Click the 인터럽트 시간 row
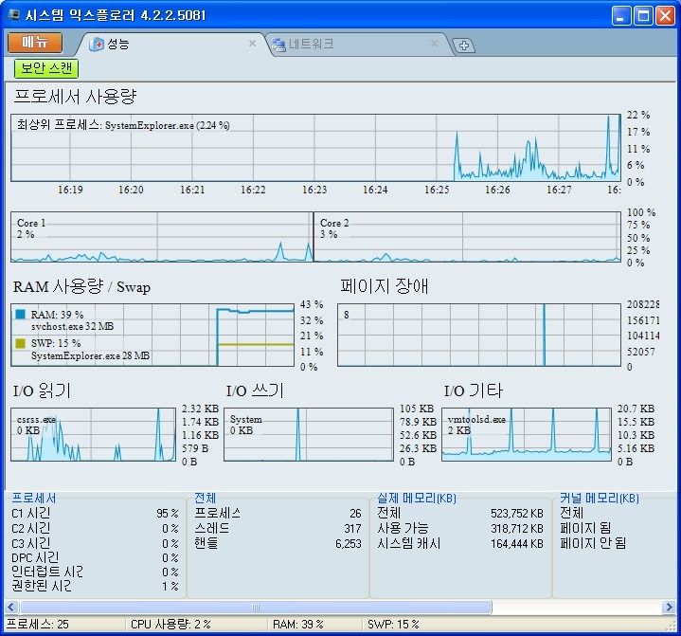This screenshot has width=681, height=636. 95,572
